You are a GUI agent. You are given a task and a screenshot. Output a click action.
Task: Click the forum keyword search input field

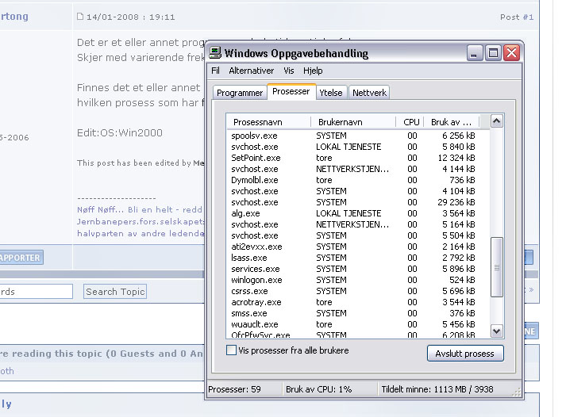(36, 291)
